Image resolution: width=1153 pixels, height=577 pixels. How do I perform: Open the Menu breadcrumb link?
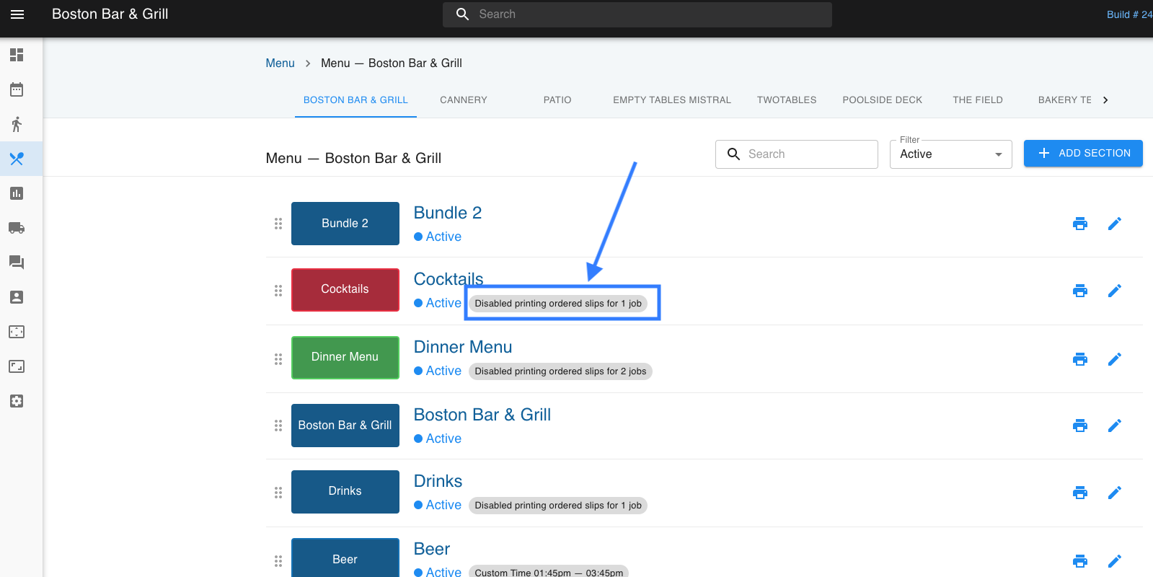pos(280,63)
